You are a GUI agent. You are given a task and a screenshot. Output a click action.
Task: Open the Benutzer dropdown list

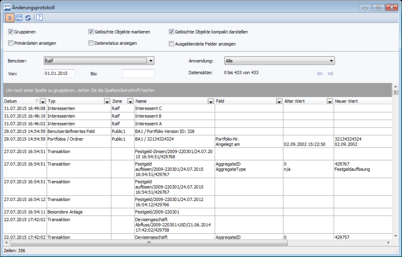coord(151,61)
